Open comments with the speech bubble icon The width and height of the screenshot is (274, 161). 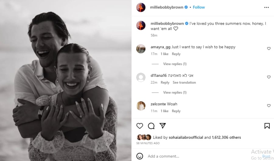(x=151, y=126)
